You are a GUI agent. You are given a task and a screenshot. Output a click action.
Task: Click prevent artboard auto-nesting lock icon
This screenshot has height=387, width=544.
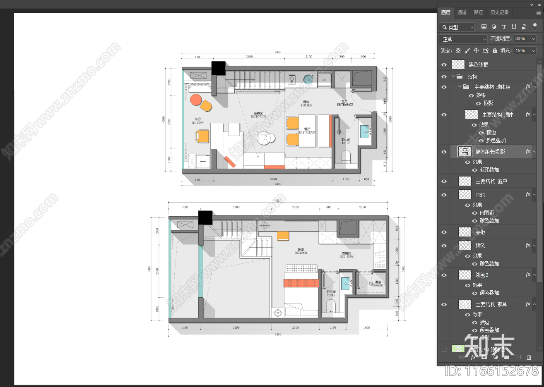pos(486,50)
